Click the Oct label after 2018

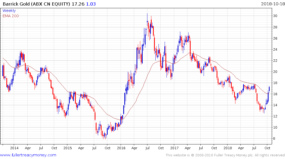coord(267,148)
